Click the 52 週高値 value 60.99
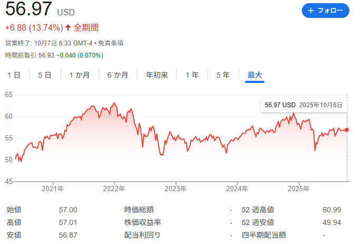The width and height of the screenshot is (361, 244). 331,210
